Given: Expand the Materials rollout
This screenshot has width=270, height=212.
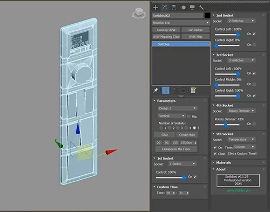Looking at the screenshot, I should 224,163.
